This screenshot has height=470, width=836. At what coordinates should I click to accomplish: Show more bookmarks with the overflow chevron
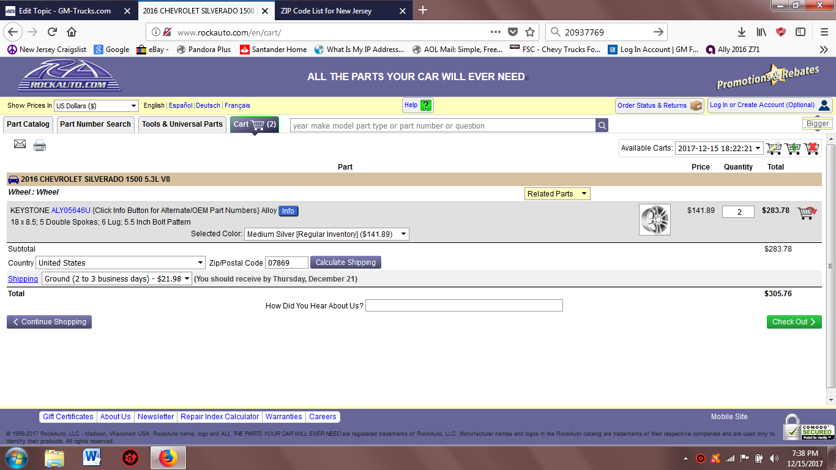click(824, 50)
